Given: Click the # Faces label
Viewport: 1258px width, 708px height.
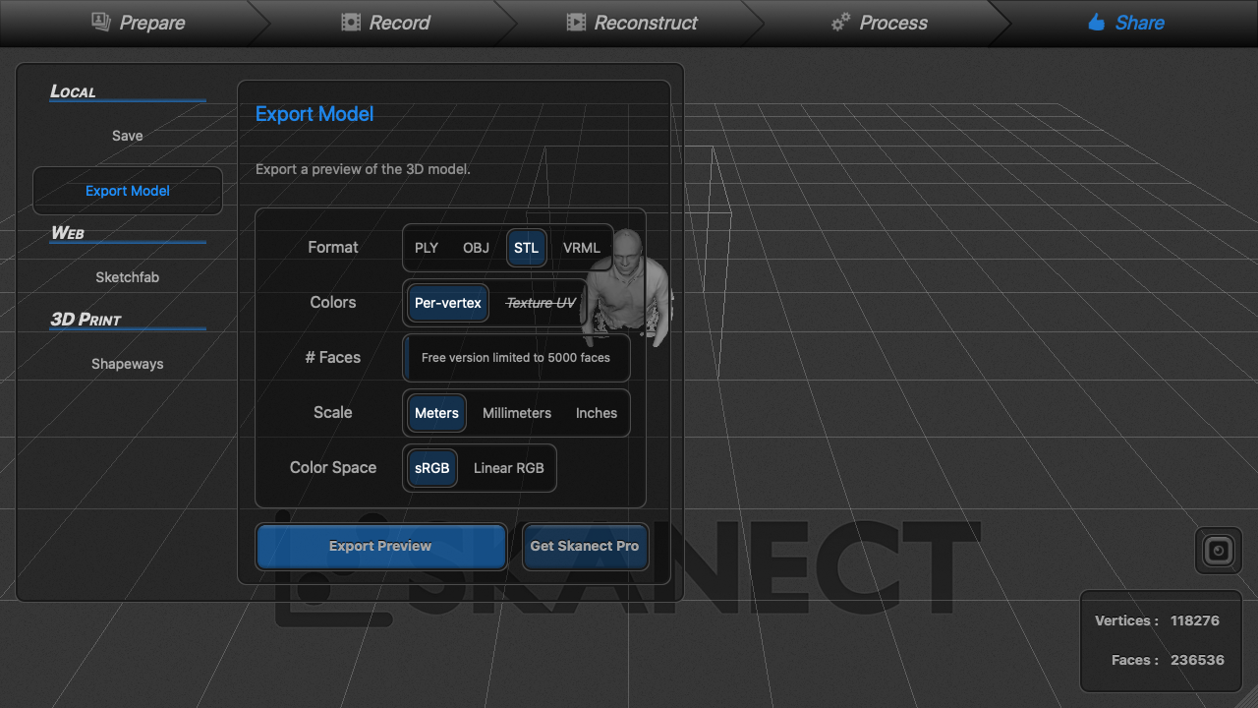Looking at the screenshot, I should [333, 358].
